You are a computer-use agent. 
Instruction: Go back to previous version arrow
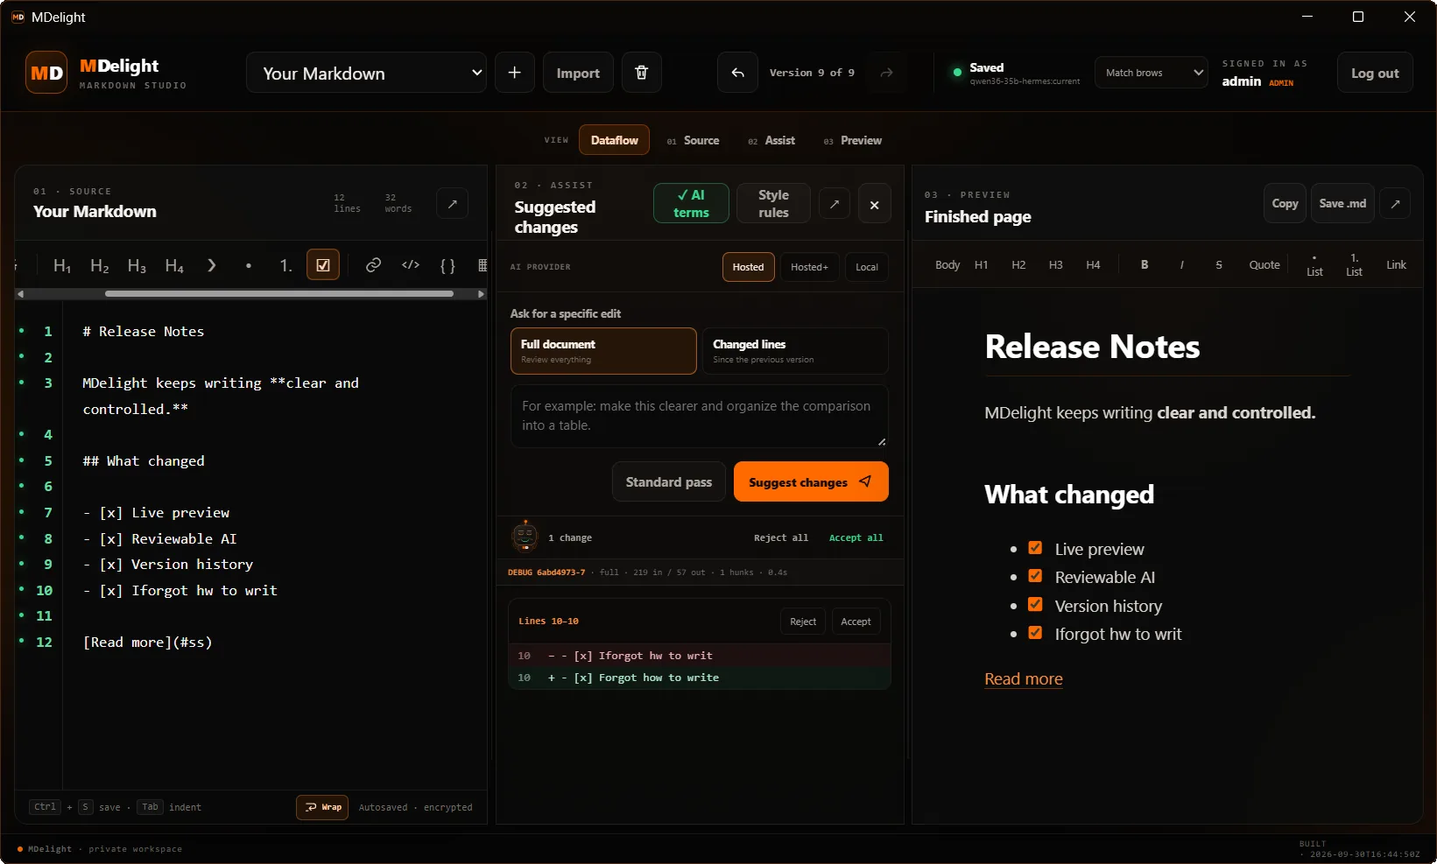[738, 73]
